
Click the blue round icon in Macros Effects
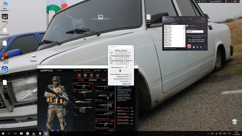click(x=201, y=47)
